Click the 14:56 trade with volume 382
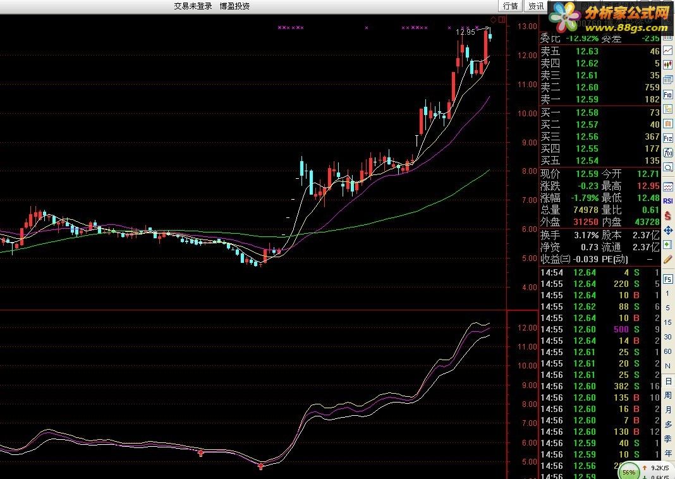This screenshot has height=479, width=675. (600, 387)
